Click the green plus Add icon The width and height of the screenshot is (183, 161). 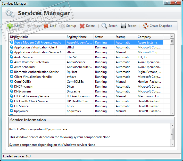[x=10, y=26]
